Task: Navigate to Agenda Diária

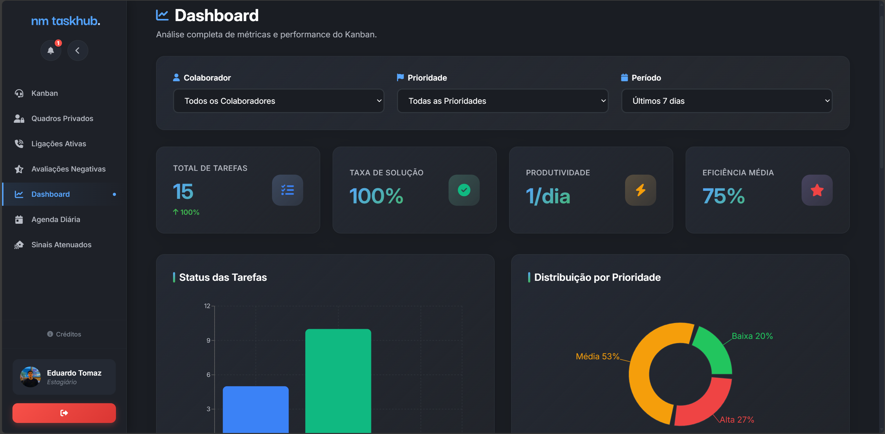Action: pos(56,220)
